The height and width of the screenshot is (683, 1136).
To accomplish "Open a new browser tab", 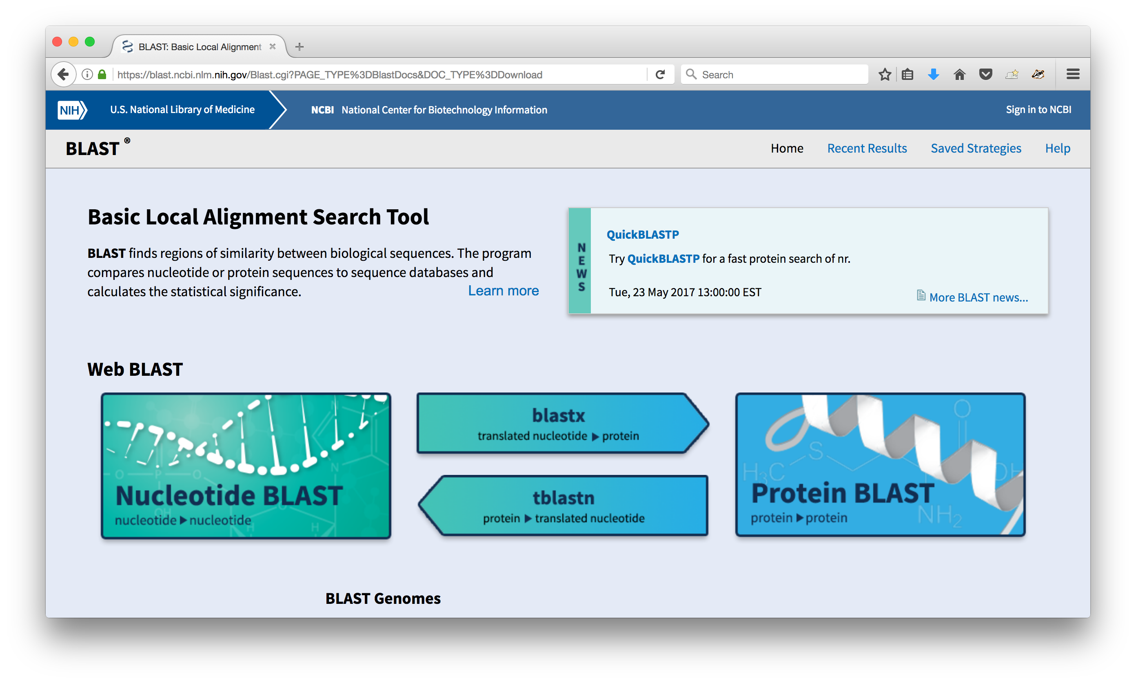I will [x=299, y=47].
